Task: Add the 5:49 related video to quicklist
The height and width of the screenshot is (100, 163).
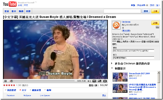Action: tap(114, 91)
